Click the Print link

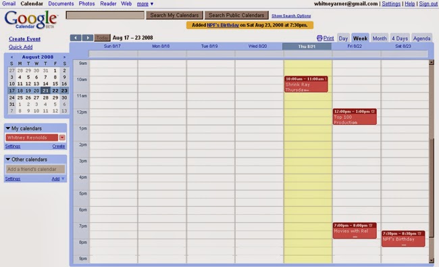(x=328, y=38)
